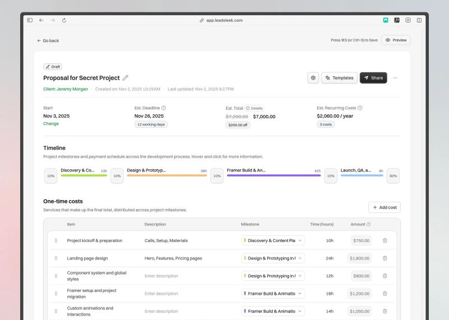Open the Templates menu
The width and height of the screenshot is (449, 320).
coord(339,78)
